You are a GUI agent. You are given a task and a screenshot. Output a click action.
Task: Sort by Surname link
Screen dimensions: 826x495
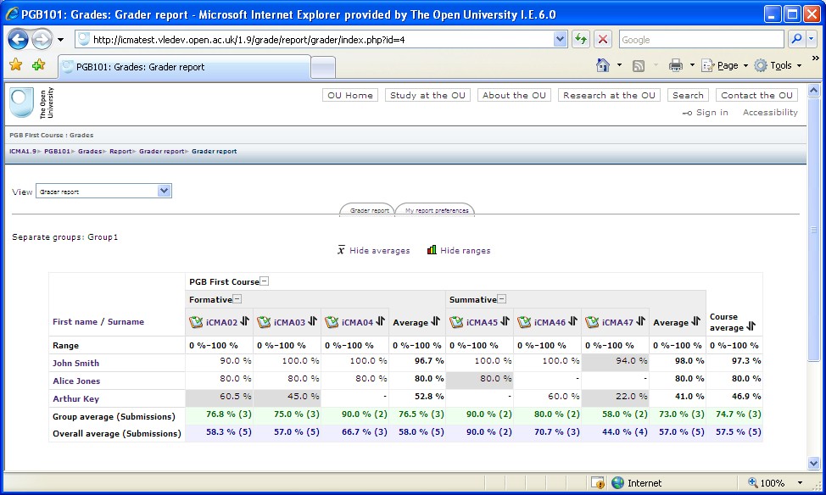coord(126,322)
